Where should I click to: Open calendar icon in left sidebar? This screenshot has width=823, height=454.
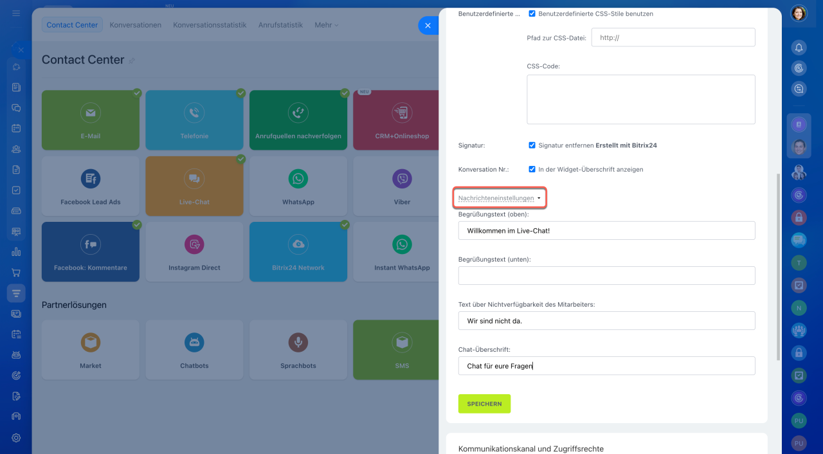point(17,128)
